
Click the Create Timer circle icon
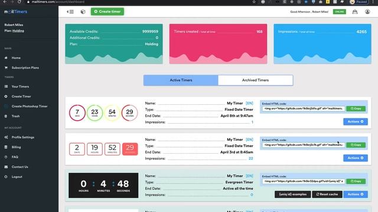pos(6,96)
